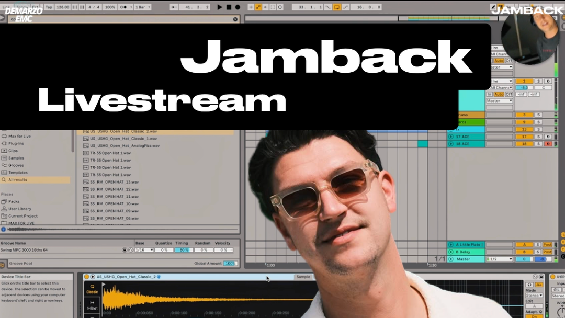Image resolution: width=565 pixels, height=318 pixels.
Task: Solo the 17 ACE track
Action: coord(538,137)
